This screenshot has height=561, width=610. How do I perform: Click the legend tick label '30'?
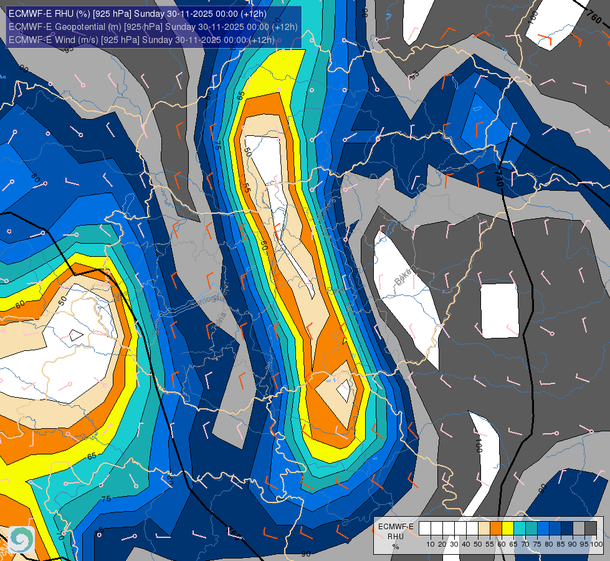(x=454, y=544)
